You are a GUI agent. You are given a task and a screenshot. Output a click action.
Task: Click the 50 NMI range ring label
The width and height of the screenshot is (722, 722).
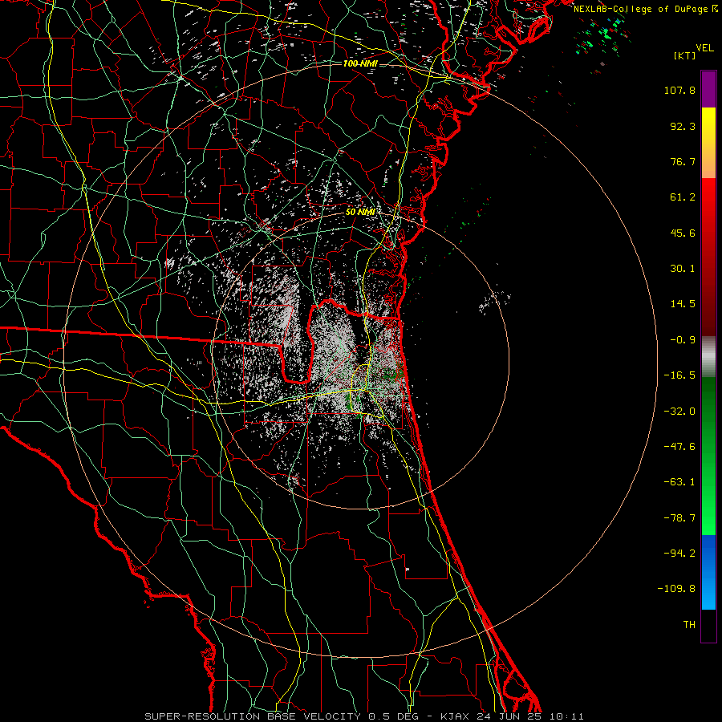[x=360, y=212]
